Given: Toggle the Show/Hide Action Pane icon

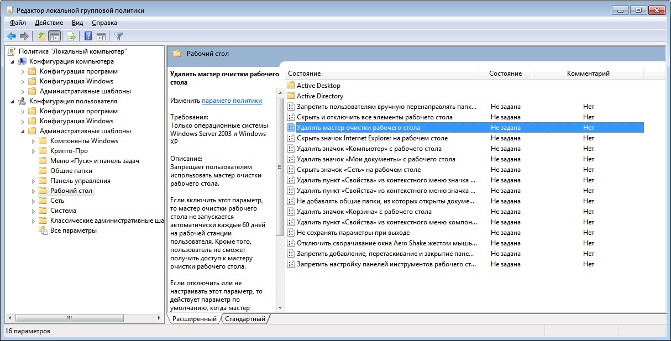Looking at the screenshot, I should (x=101, y=36).
